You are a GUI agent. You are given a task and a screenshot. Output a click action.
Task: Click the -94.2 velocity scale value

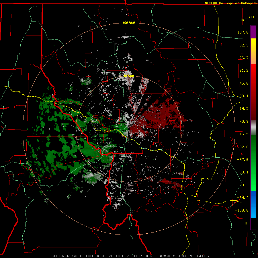pyautogui.click(x=243, y=198)
